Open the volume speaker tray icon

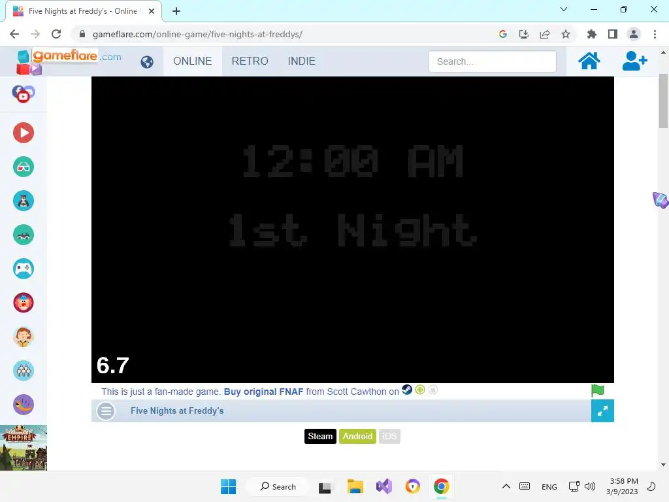pos(590,486)
